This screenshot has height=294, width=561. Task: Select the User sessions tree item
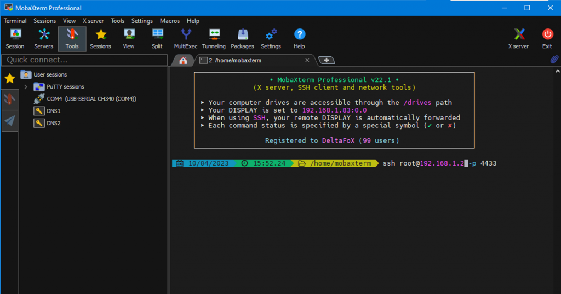(50, 74)
